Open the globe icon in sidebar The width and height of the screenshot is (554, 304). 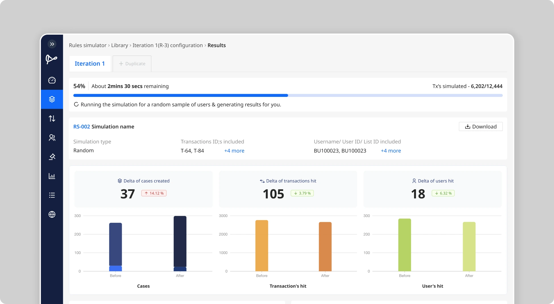(52, 214)
